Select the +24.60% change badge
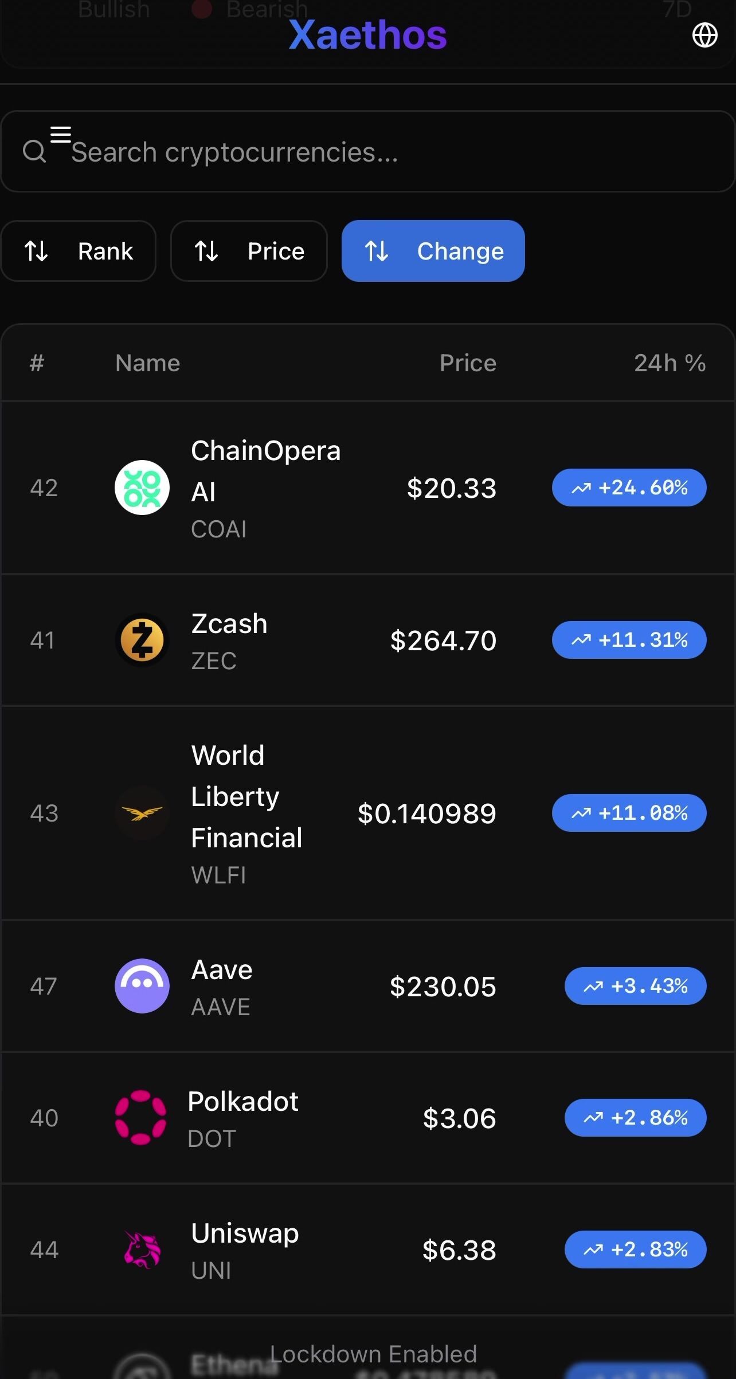This screenshot has width=736, height=1379. click(629, 488)
